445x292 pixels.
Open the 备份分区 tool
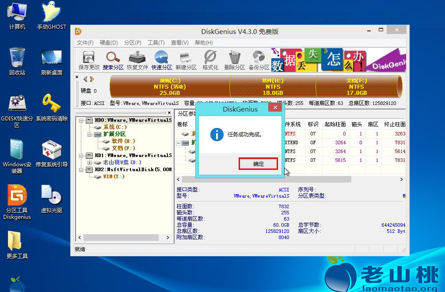pyautogui.click(x=259, y=60)
